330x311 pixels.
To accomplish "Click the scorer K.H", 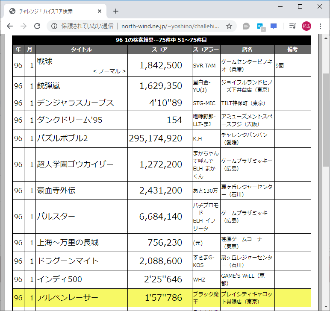I will 197,139.
